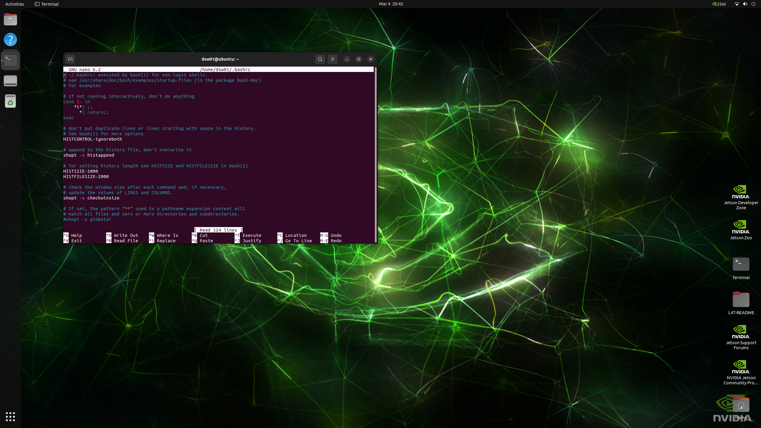
Task: Open Files from the Ubuntu dock
Action: 10,20
